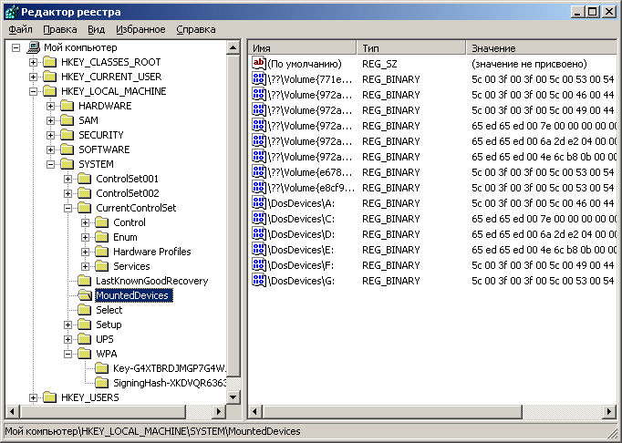Click tree pane horizontal scroll right arrow
Viewport: 622px width, 443px height.
pyautogui.click(x=219, y=412)
